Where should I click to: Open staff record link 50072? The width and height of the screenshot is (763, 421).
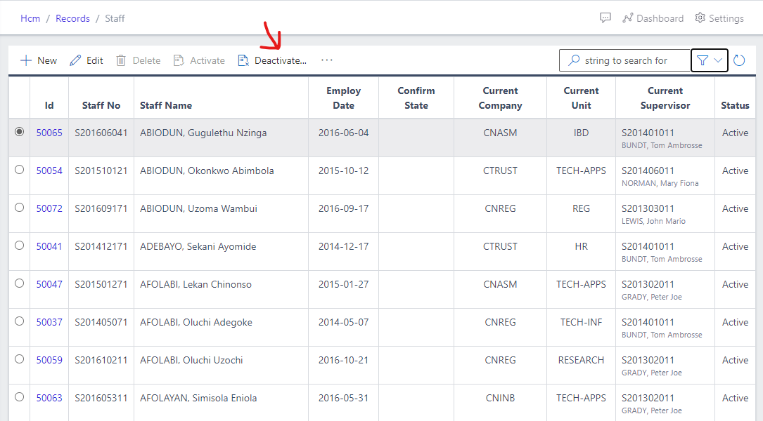[x=49, y=208]
